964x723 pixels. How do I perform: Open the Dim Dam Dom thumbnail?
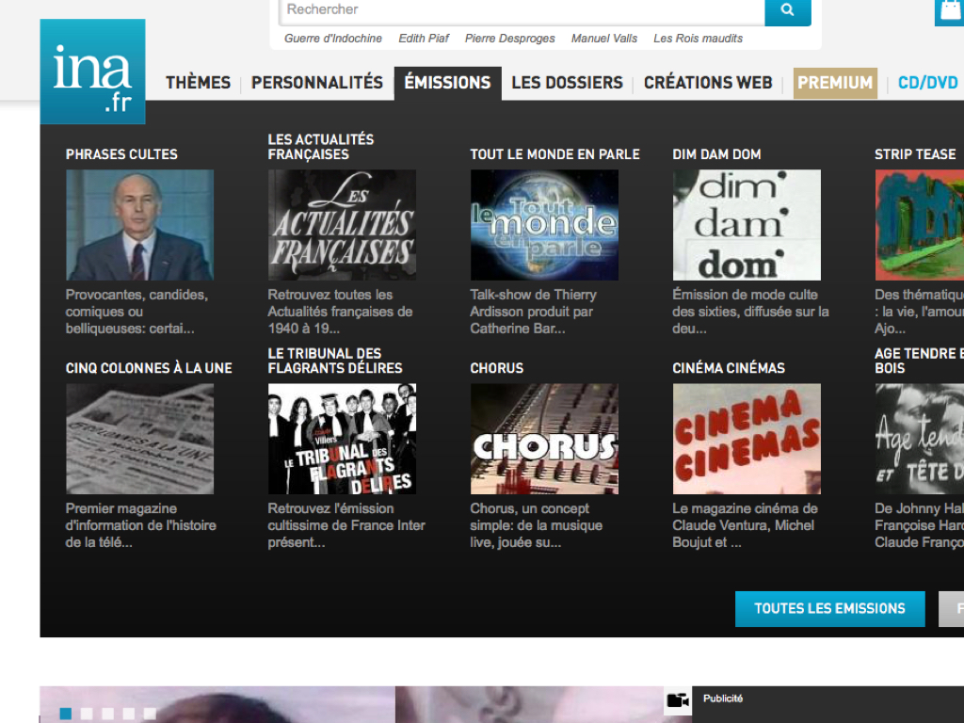coord(747,225)
